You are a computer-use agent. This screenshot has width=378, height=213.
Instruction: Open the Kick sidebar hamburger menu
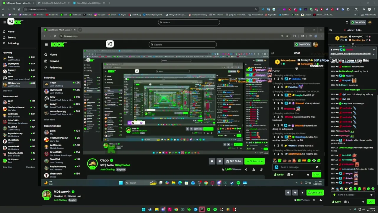[4, 22]
